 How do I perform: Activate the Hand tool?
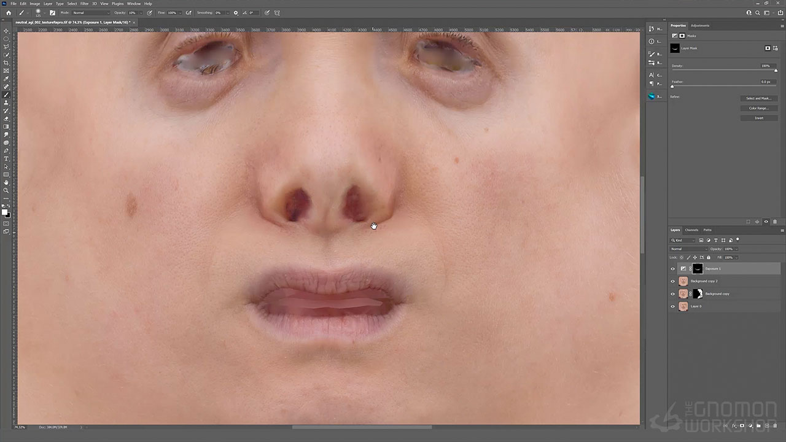6,182
